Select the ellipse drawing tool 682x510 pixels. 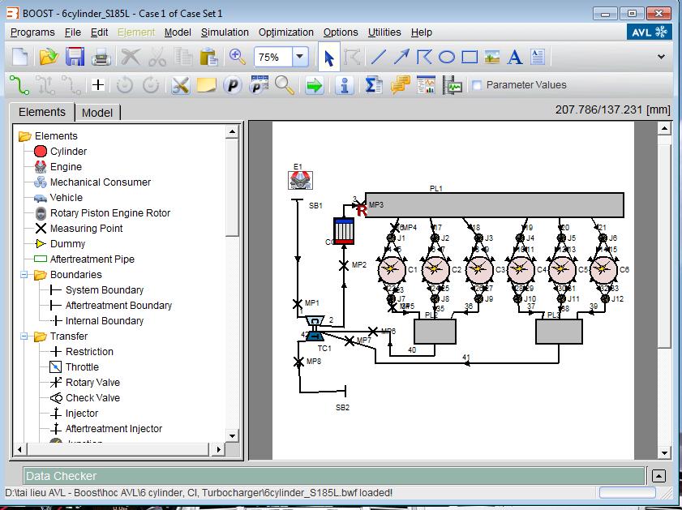tap(447, 57)
